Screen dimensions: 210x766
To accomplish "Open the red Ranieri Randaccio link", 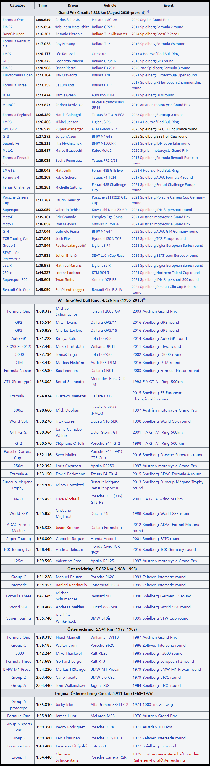I will tap(72, 585).
